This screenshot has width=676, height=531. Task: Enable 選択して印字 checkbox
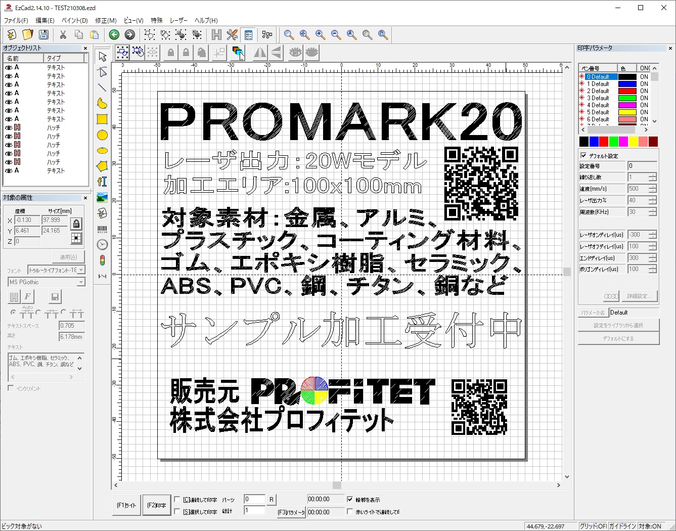[177, 512]
